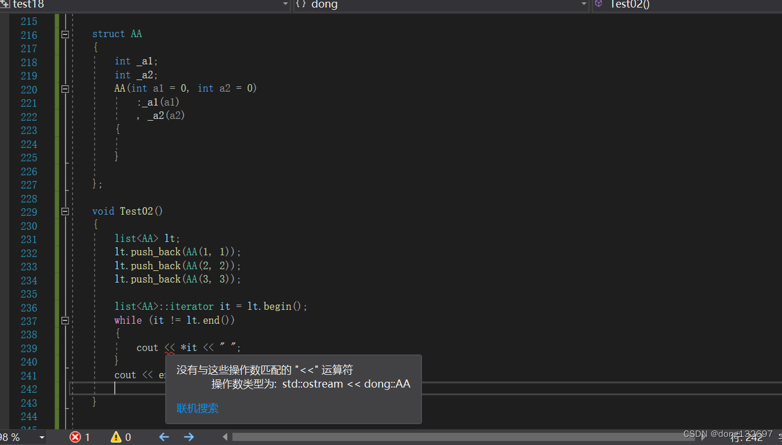This screenshot has height=445, width=782.
Task: Collapse the void Test02() function
Action: coord(65,211)
